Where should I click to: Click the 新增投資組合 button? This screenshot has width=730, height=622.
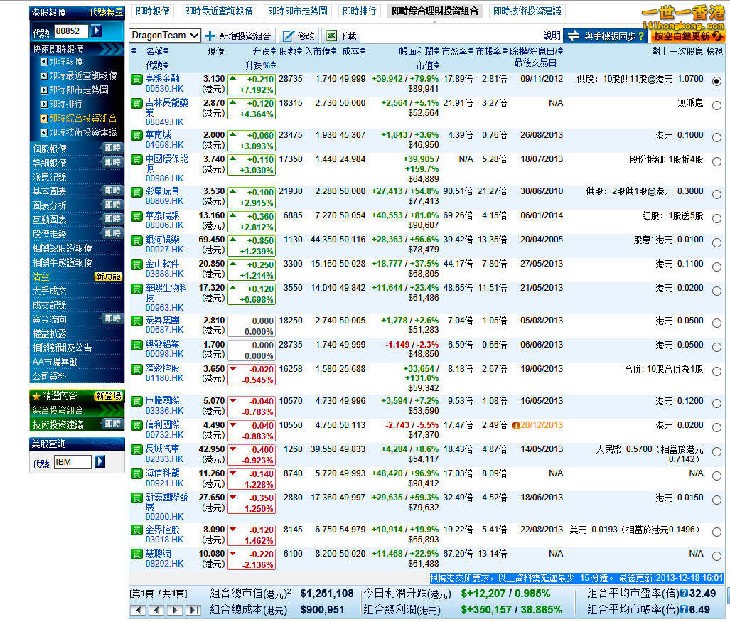coord(240,36)
